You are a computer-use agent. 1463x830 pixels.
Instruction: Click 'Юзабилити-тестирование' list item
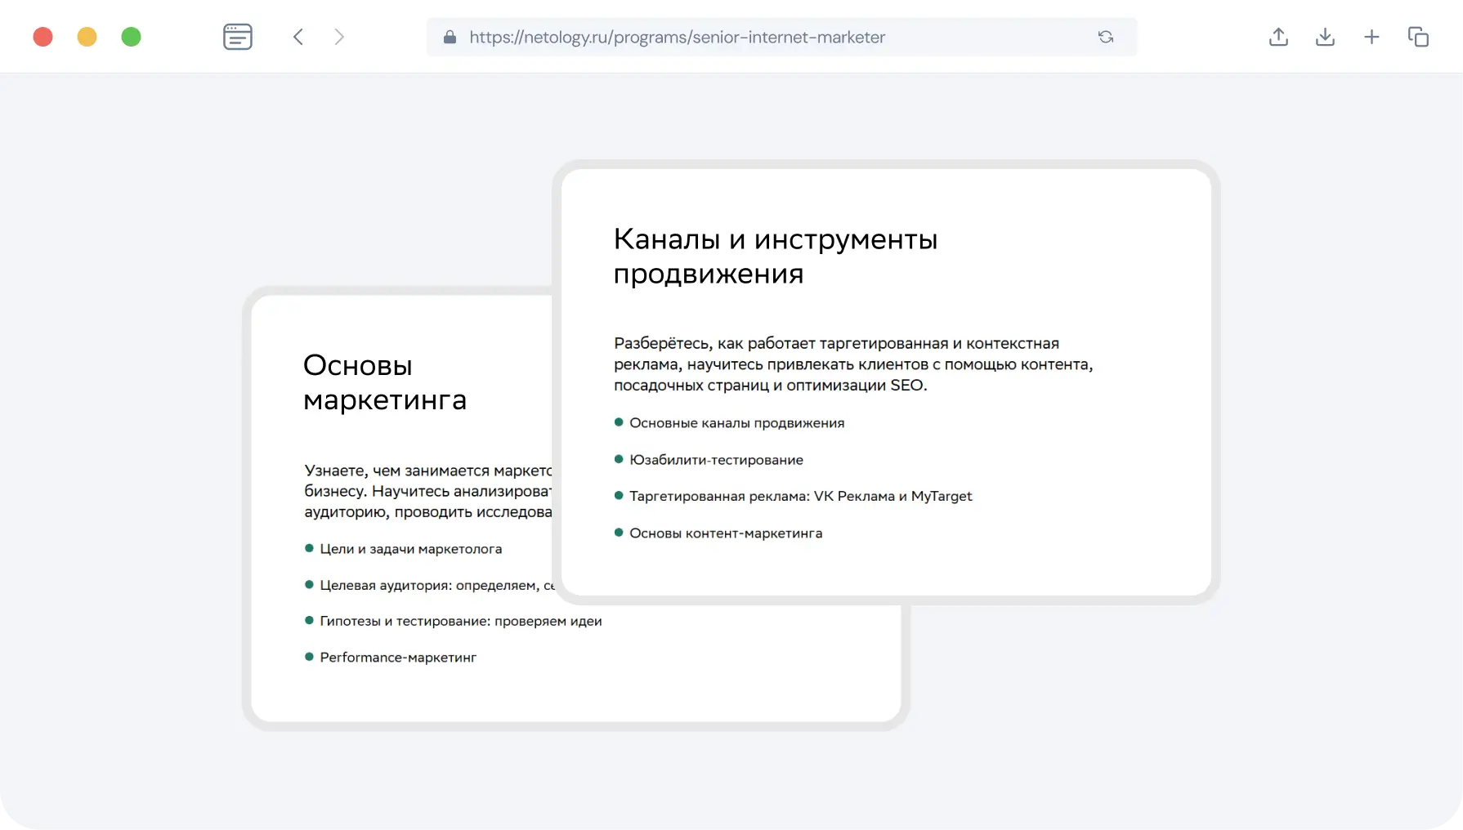point(716,460)
